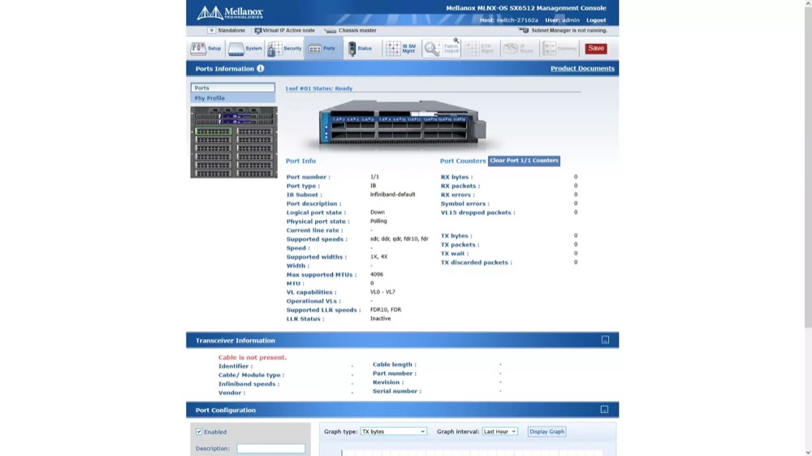Click the 'VL0 - VL7' capabilities value
812x456 pixels.
point(382,292)
